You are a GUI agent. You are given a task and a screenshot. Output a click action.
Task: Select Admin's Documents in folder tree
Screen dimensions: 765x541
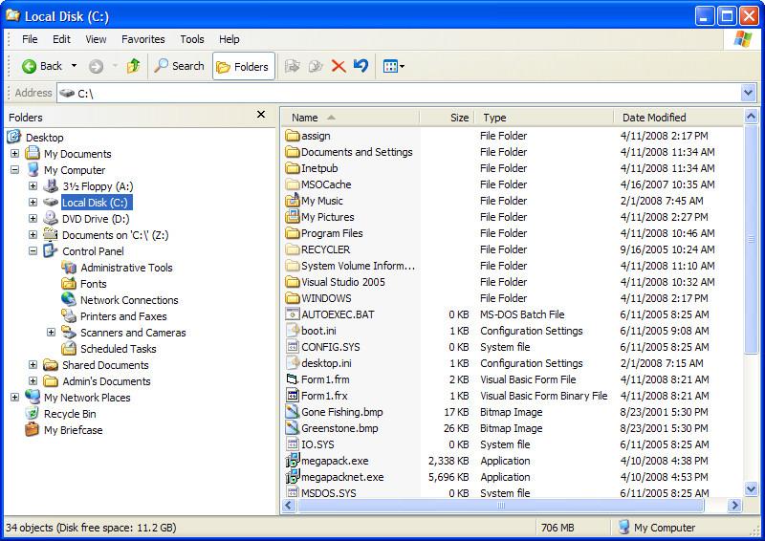pyautogui.click(x=106, y=381)
